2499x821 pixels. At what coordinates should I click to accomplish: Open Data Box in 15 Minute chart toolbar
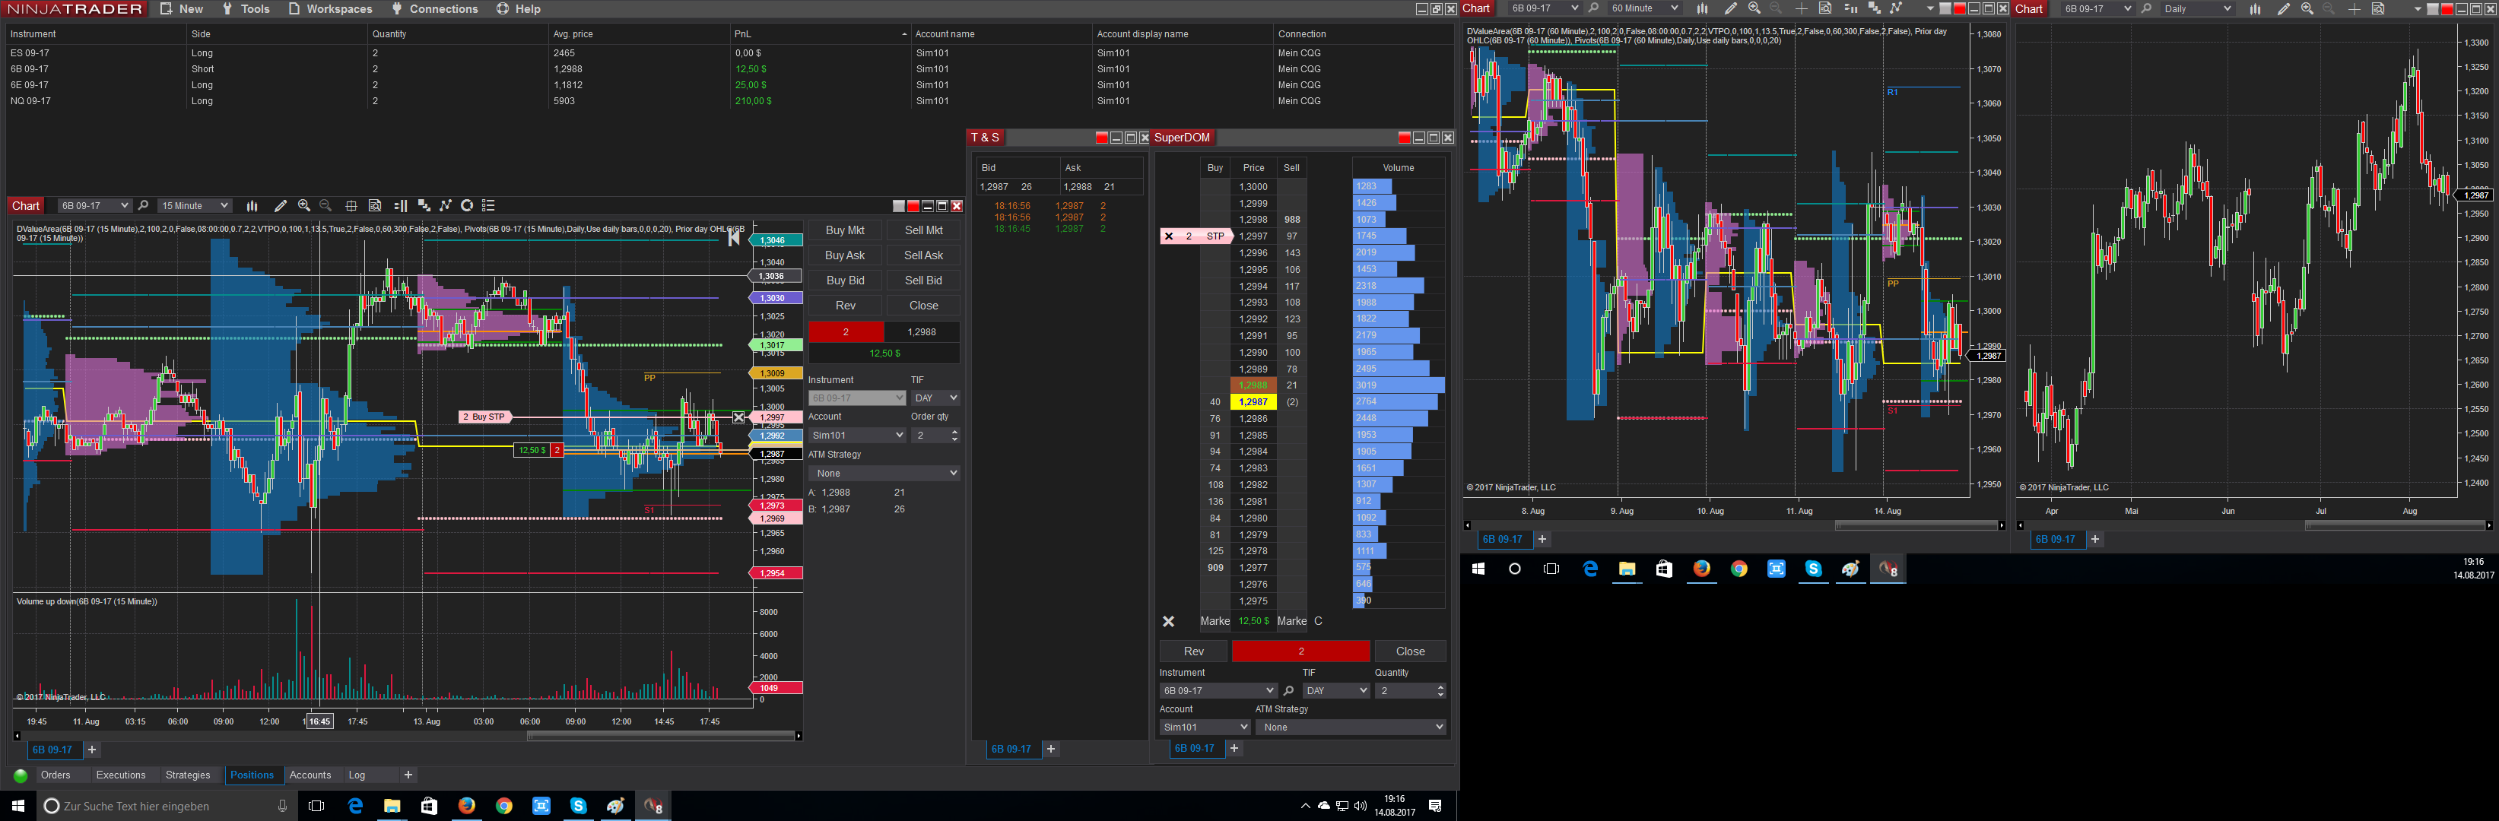(374, 205)
